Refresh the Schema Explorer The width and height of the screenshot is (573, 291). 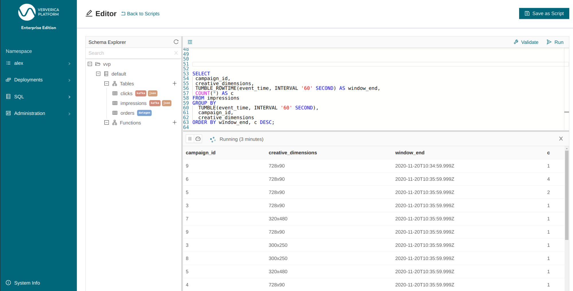coord(176,42)
